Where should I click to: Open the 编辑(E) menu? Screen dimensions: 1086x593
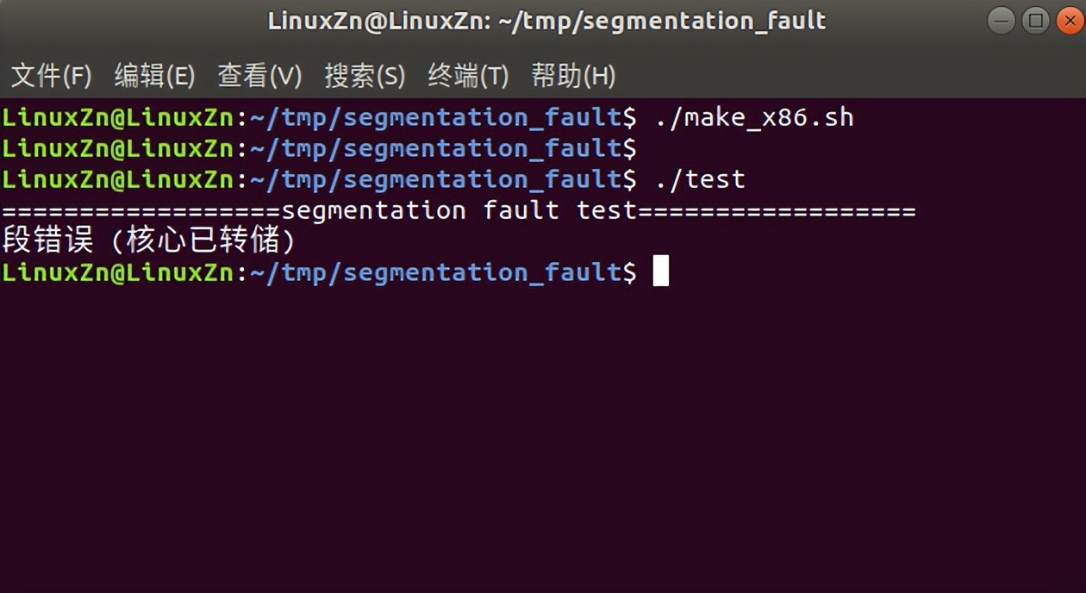click(x=154, y=76)
